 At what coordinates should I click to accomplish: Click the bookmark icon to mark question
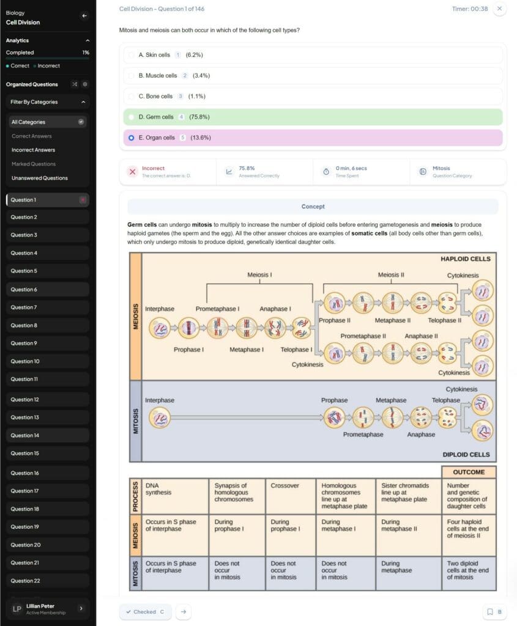[494, 611]
